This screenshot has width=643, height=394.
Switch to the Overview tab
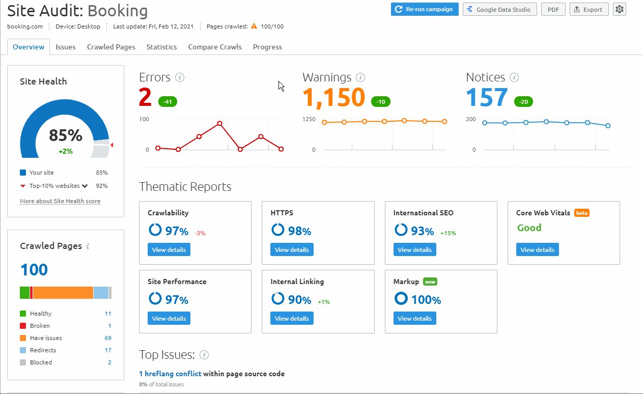pyautogui.click(x=29, y=47)
